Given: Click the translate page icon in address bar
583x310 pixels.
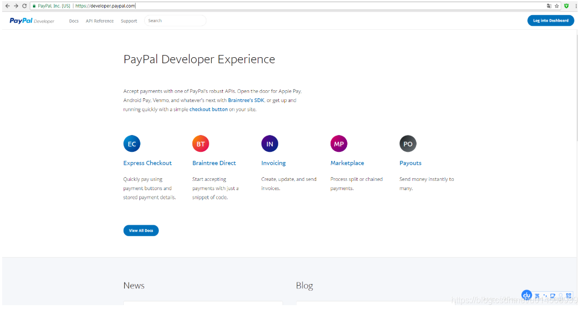Looking at the screenshot, I should coord(549,6).
